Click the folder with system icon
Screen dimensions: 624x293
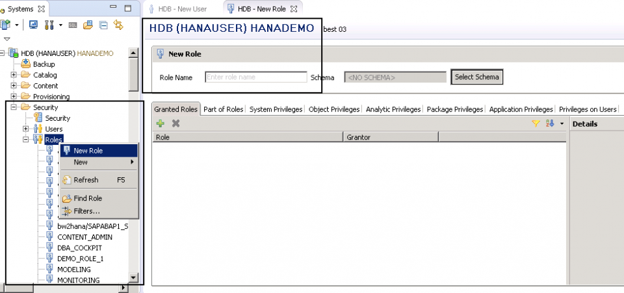88,25
